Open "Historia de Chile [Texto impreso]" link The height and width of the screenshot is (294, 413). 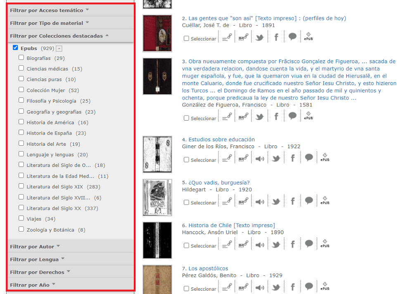coord(232,225)
